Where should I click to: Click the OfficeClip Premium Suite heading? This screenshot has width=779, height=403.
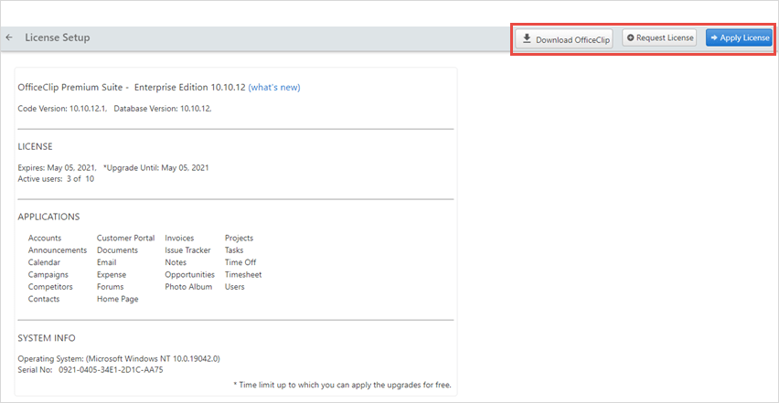(x=132, y=88)
